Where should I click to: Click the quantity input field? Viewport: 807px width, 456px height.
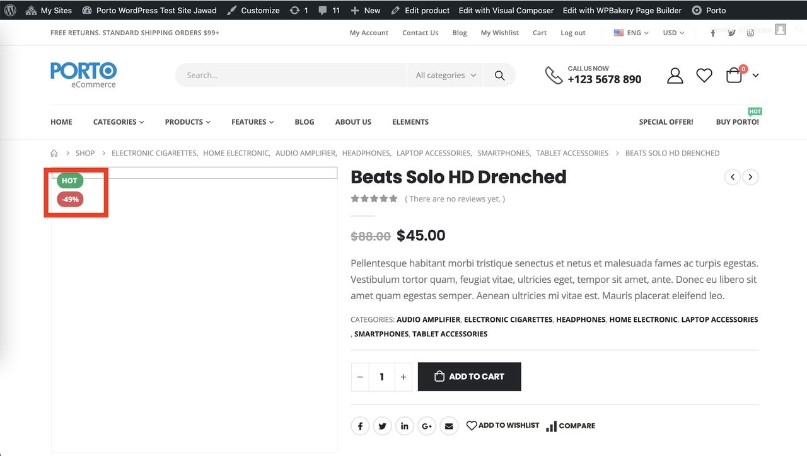tap(381, 377)
